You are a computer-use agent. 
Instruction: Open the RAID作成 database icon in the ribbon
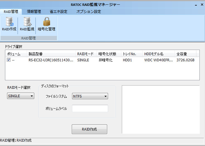tap(9, 24)
